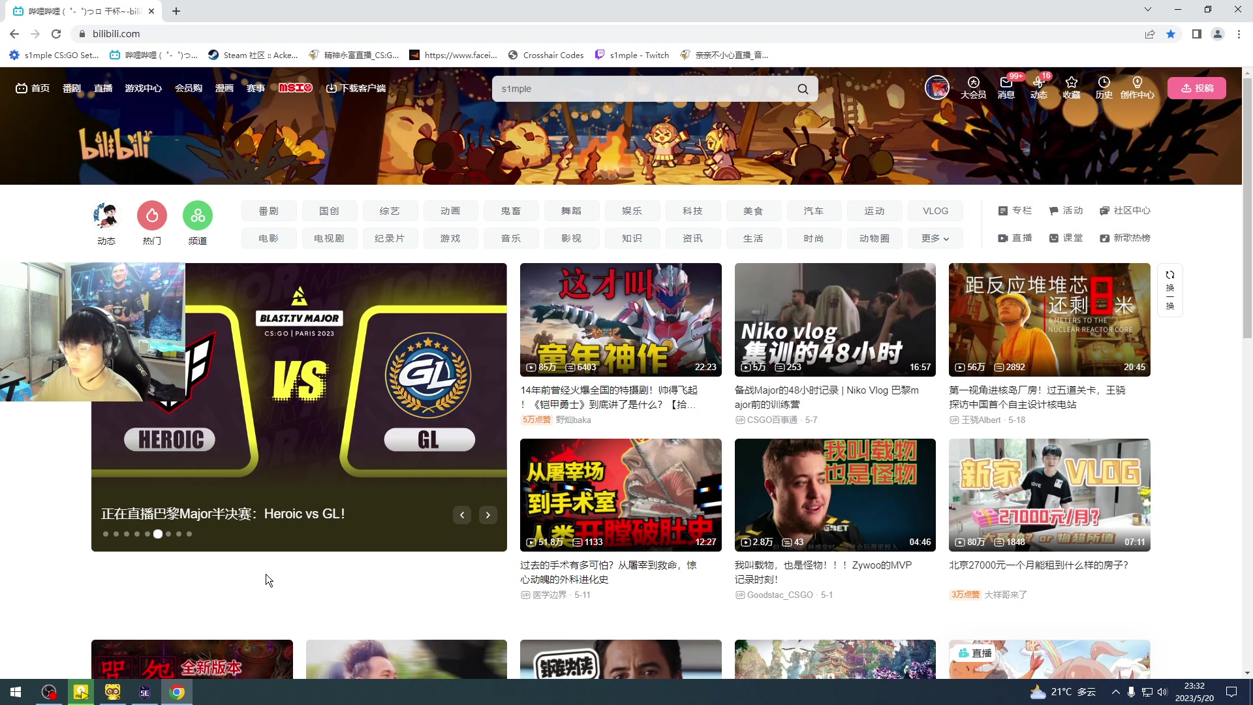Viewport: 1253px width, 705px height.
Task: Open tab search chevron in Chrome
Action: [x=1147, y=9]
